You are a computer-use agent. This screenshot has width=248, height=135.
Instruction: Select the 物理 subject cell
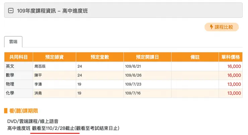[x=18, y=84]
